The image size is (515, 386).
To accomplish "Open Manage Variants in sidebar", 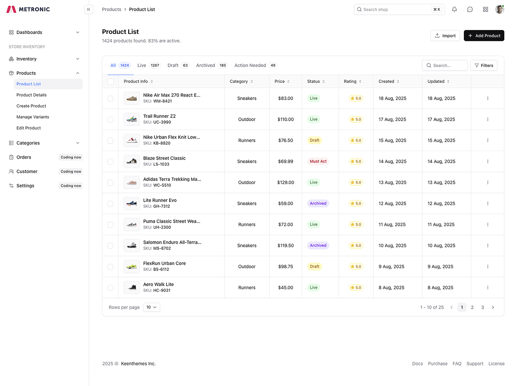I will coord(33,117).
